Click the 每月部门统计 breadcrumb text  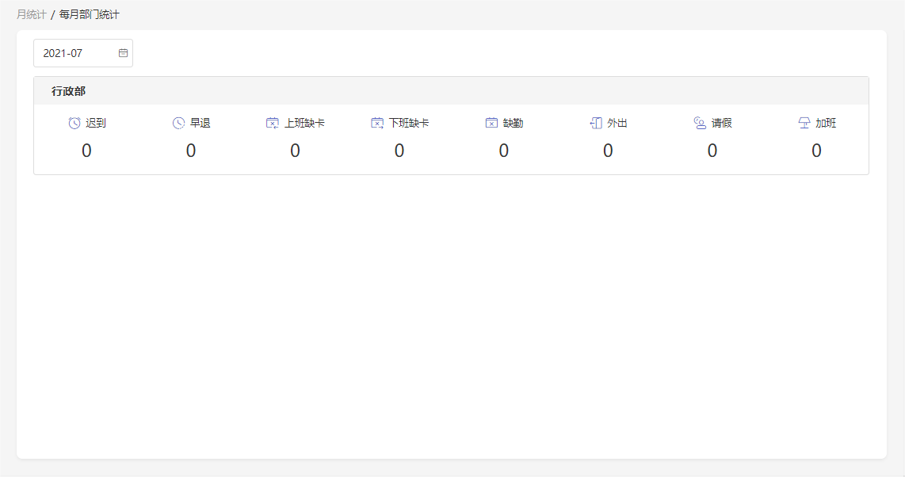89,14
